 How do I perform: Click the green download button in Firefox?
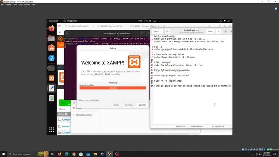[x=65, y=103]
